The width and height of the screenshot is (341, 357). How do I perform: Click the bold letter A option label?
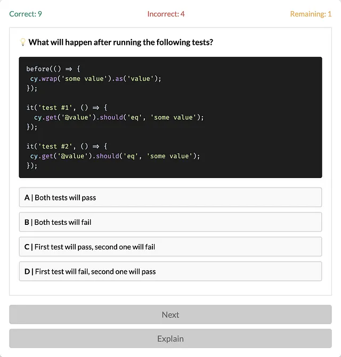27,198
